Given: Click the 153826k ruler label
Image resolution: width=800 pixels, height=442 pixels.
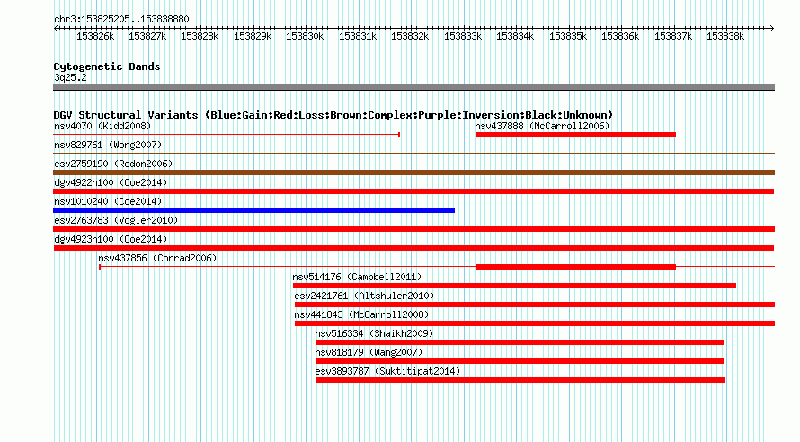Looking at the screenshot, I should click(95, 36).
